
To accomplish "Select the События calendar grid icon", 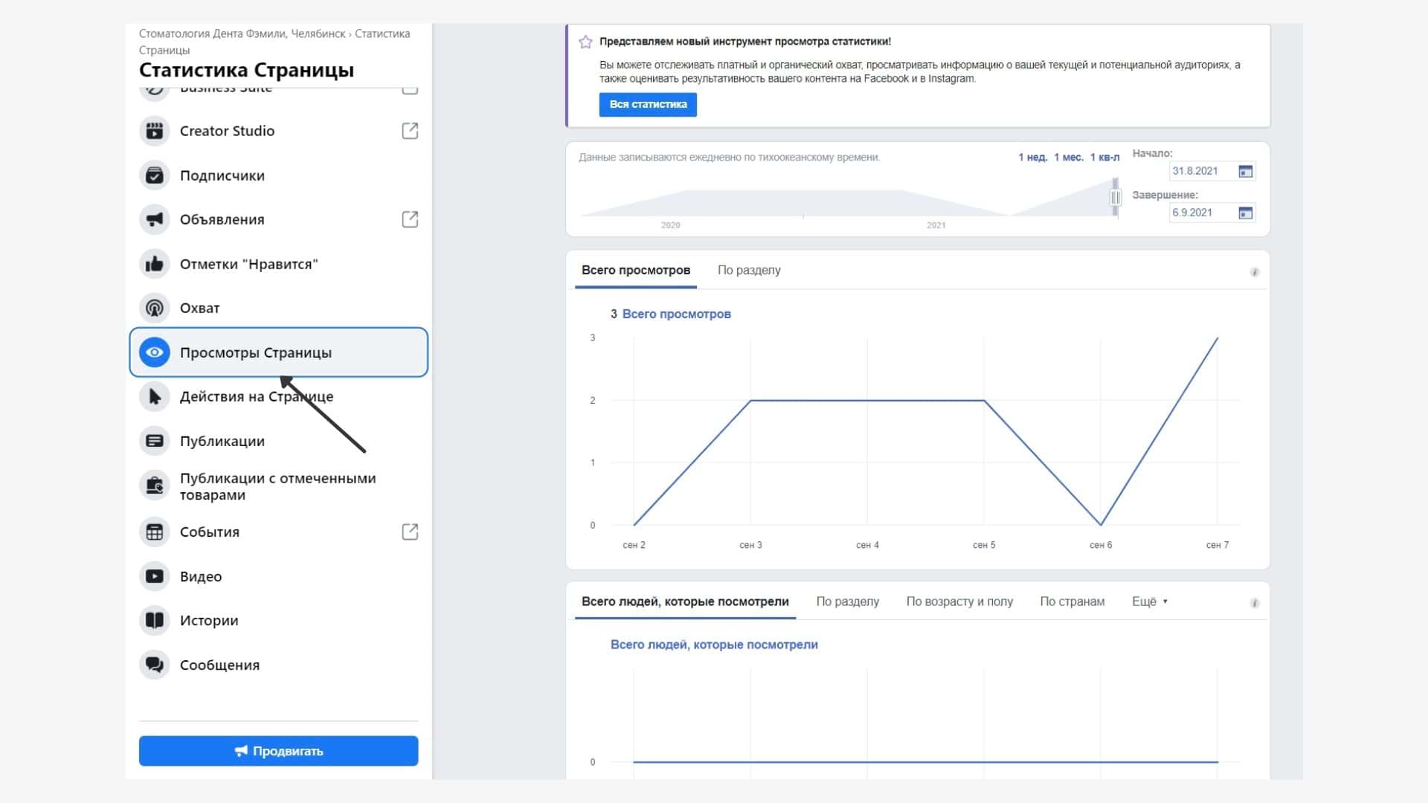I will point(155,532).
